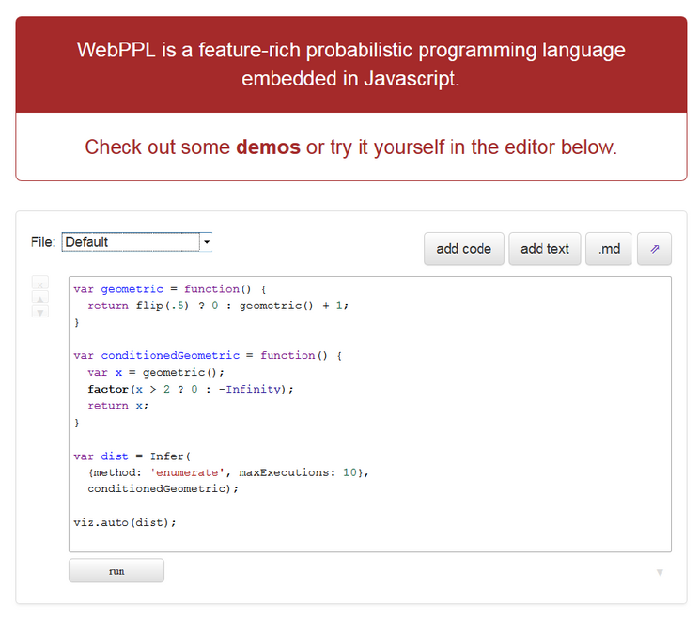Click the '-Infinity' value in code
Screen dimensions: 699x618
250,389
